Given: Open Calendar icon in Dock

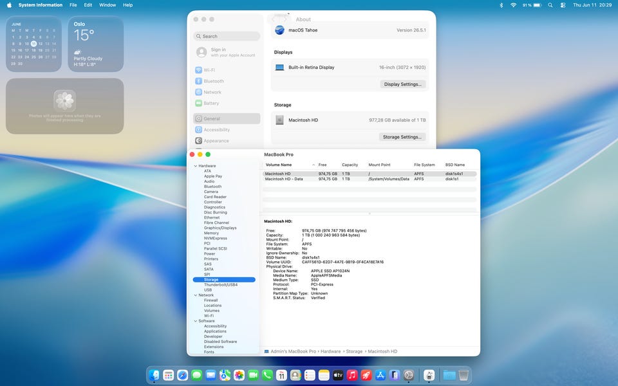Looking at the screenshot, I should point(281,375).
